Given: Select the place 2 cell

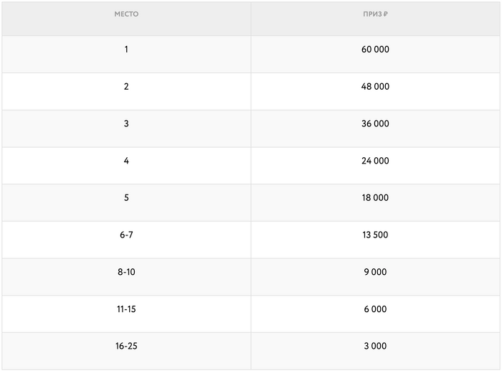Looking at the screenshot, I should point(126,87).
